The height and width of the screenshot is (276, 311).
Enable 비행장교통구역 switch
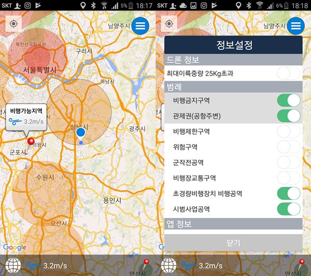click(x=289, y=178)
